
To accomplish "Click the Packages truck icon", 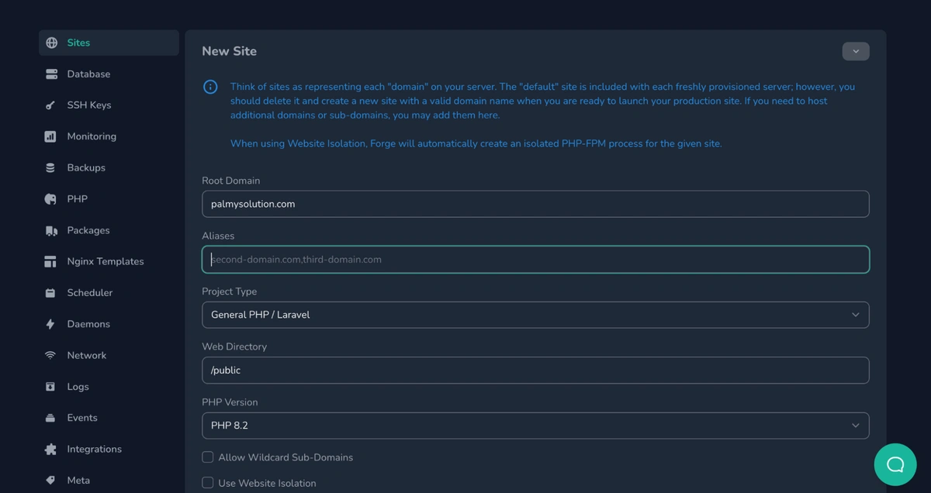I will point(51,230).
